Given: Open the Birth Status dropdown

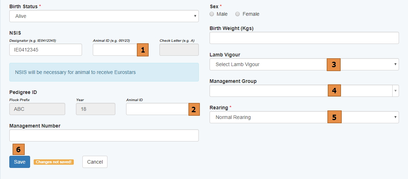Looking at the screenshot, I should (104, 16).
